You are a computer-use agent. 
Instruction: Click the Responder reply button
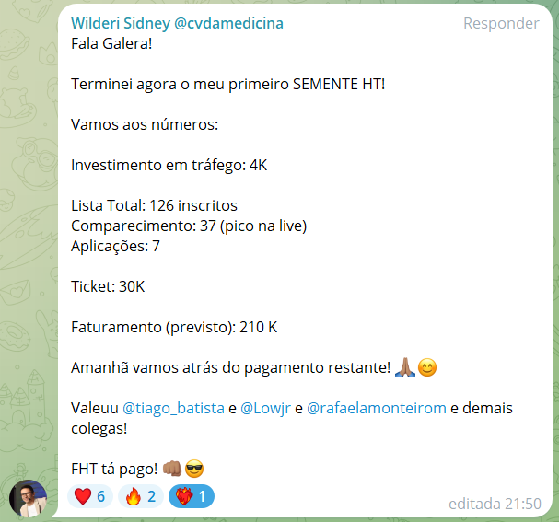coord(501,23)
